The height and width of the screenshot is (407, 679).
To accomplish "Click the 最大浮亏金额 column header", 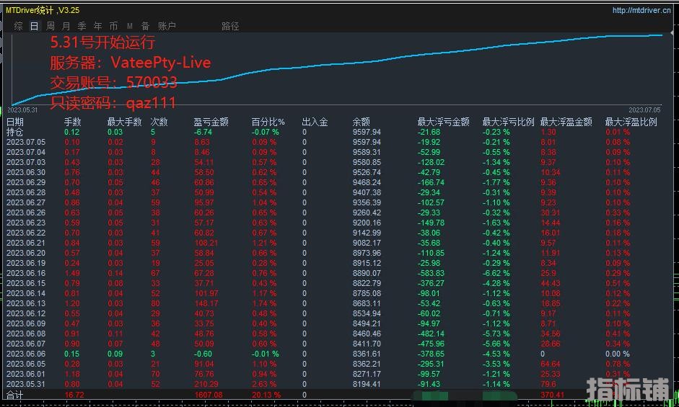I will coord(443,122).
